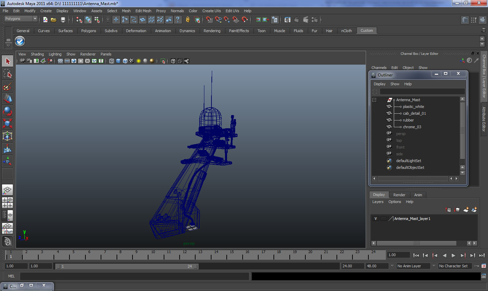Play animation forward
The height and width of the screenshot is (291, 488).
pyautogui.click(x=453, y=255)
